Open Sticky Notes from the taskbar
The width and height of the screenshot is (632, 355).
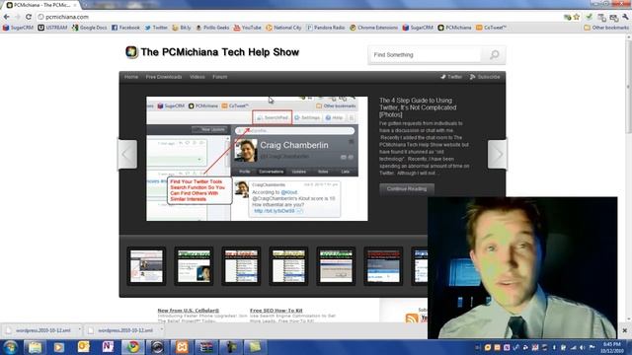pos(255,347)
